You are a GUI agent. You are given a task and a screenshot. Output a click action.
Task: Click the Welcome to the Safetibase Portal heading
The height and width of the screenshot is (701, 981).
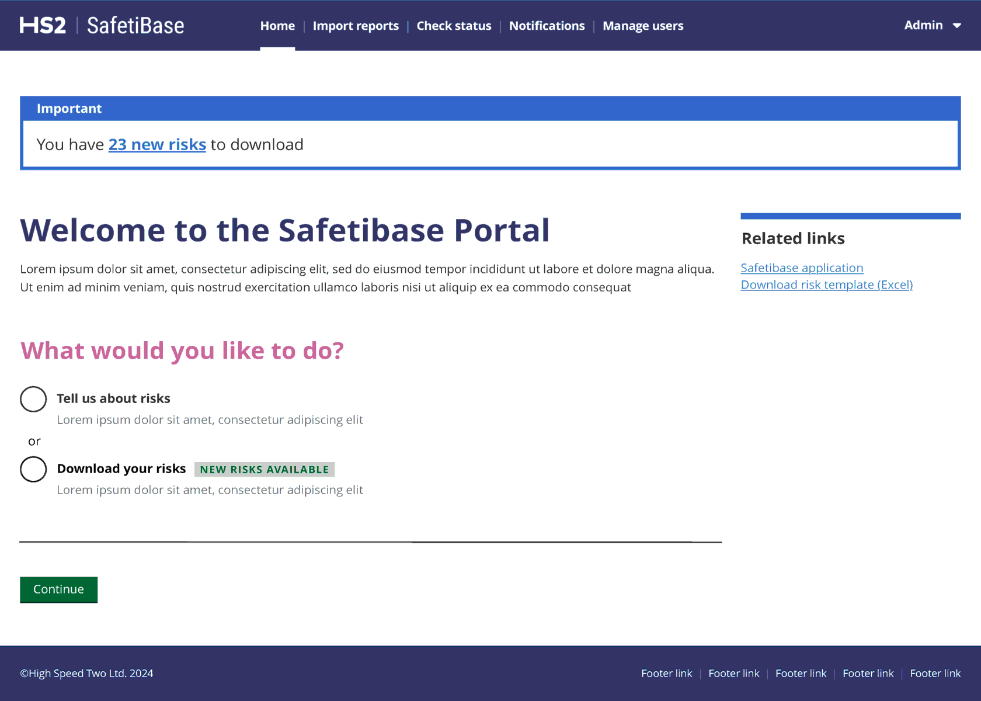tap(285, 230)
